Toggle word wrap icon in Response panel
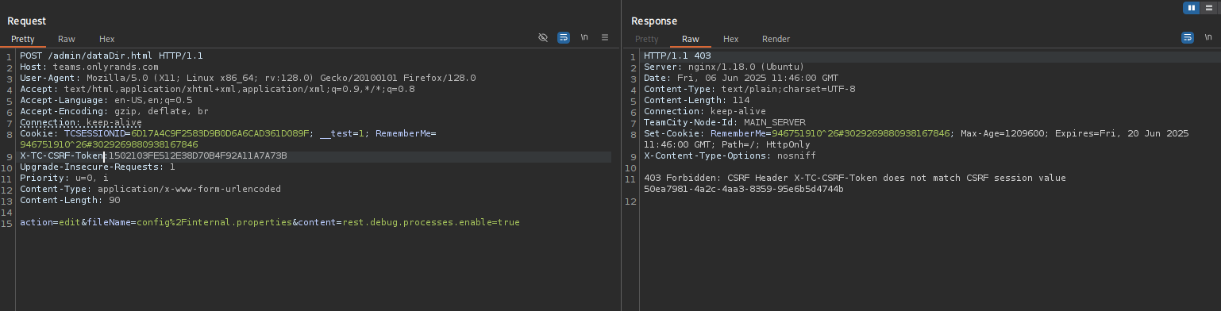This screenshot has width=1221, height=311. [1188, 37]
